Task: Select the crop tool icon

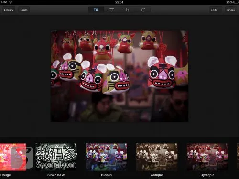Action: coord(127,10)
